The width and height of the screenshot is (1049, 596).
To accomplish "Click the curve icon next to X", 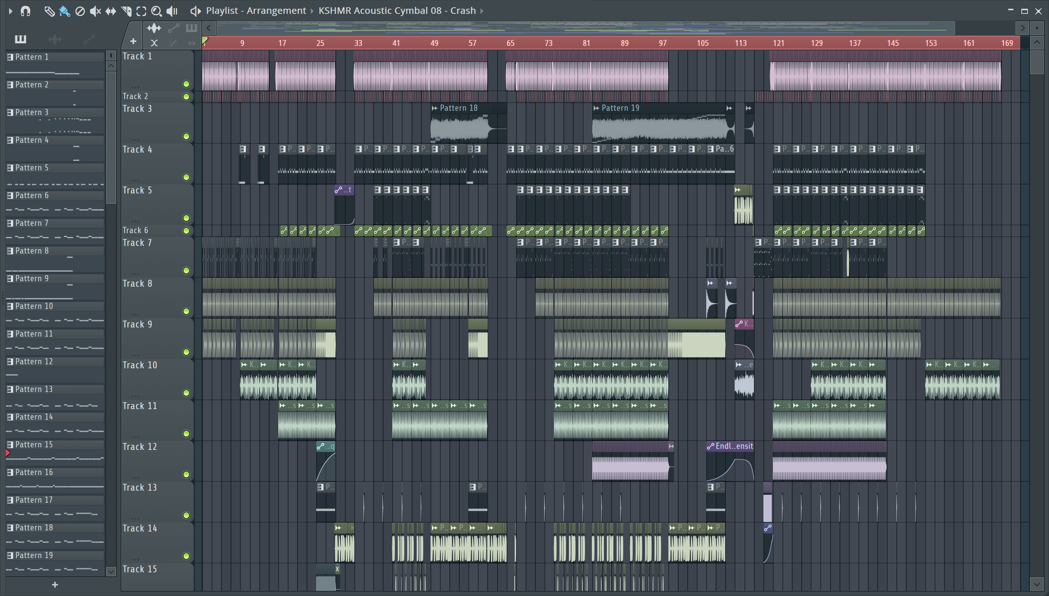I will tap(173, 43).
